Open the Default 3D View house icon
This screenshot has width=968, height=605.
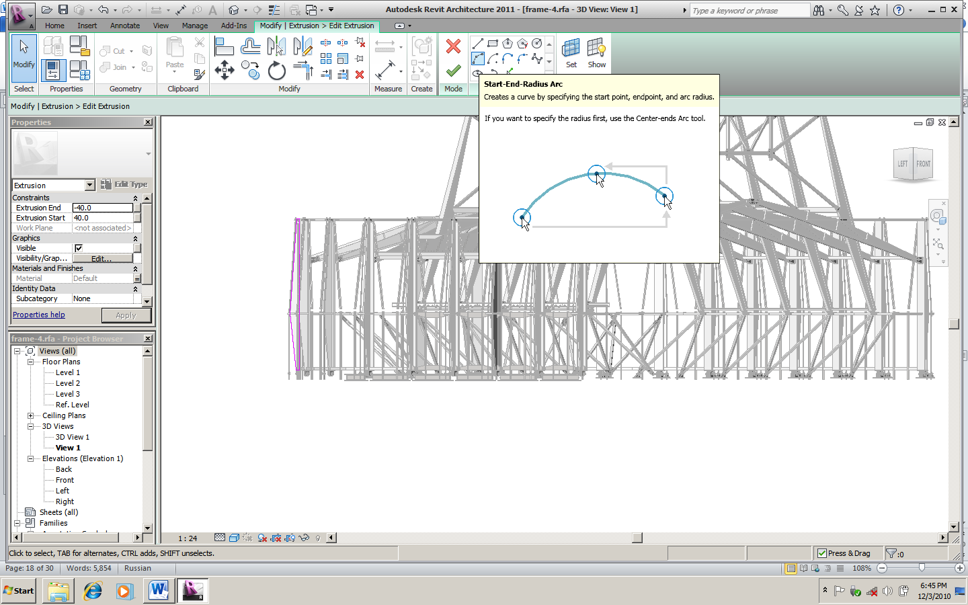coord(233,10)
